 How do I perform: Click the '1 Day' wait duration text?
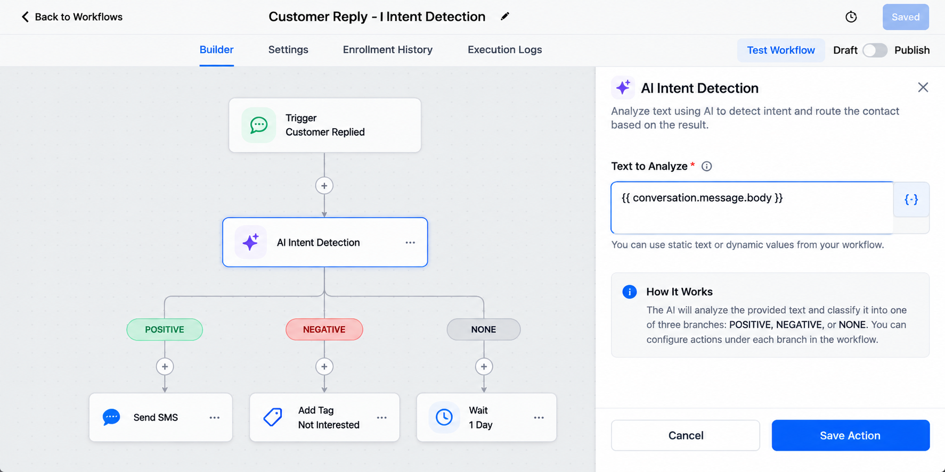[480, 425]
